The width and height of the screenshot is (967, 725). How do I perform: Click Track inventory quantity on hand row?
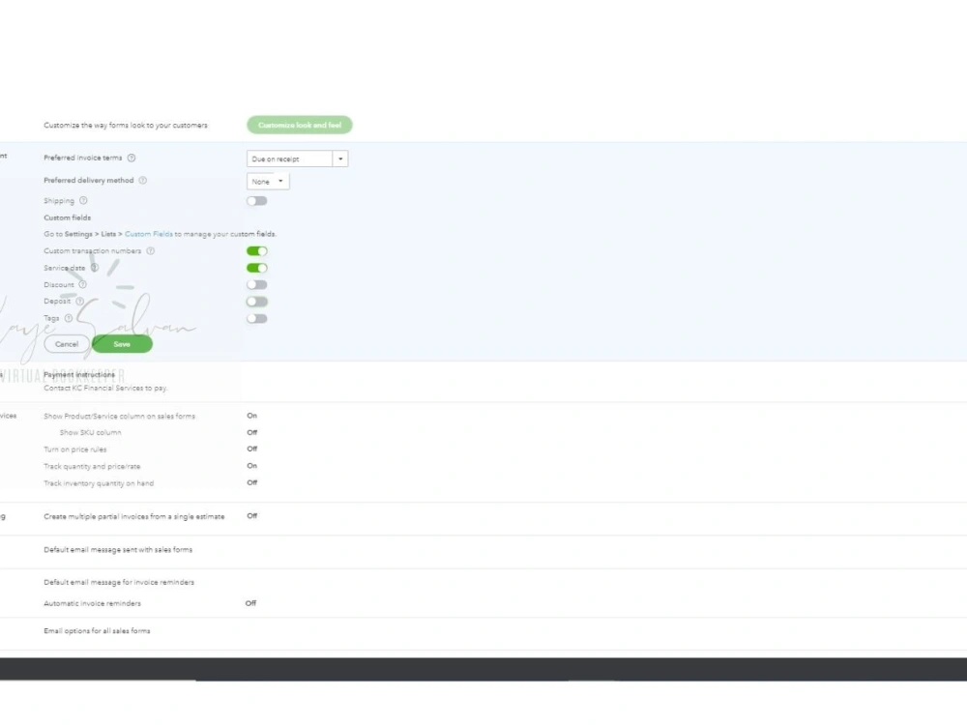coord(99,483)
